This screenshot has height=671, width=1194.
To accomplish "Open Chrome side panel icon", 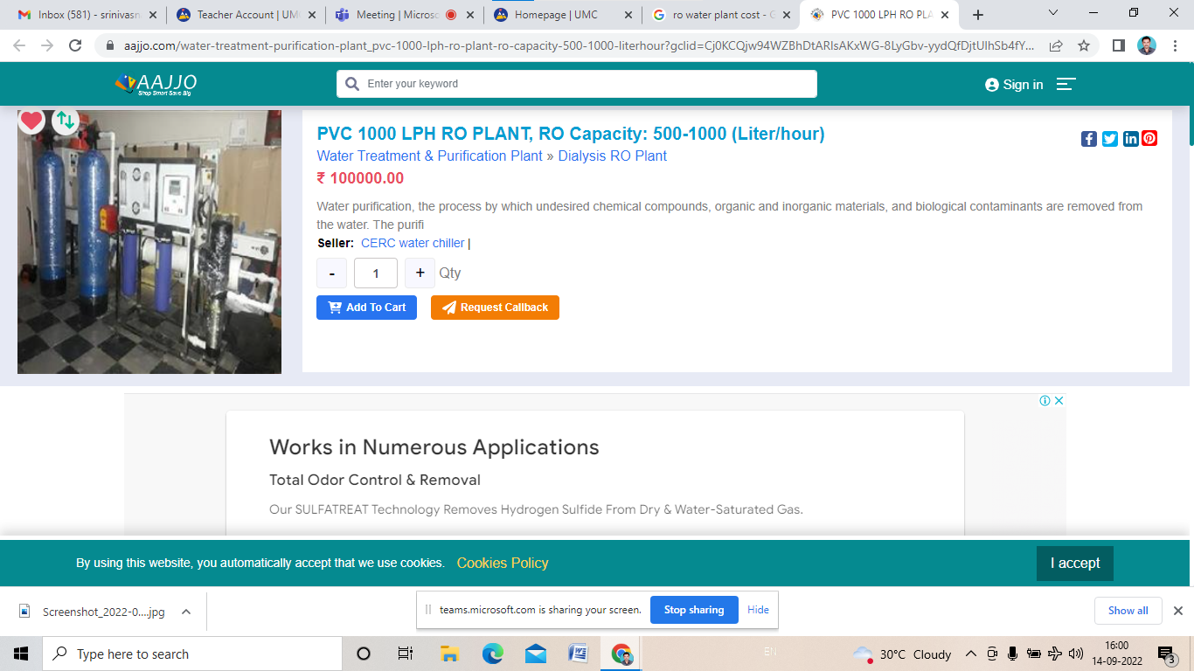I will [1118, 45].
